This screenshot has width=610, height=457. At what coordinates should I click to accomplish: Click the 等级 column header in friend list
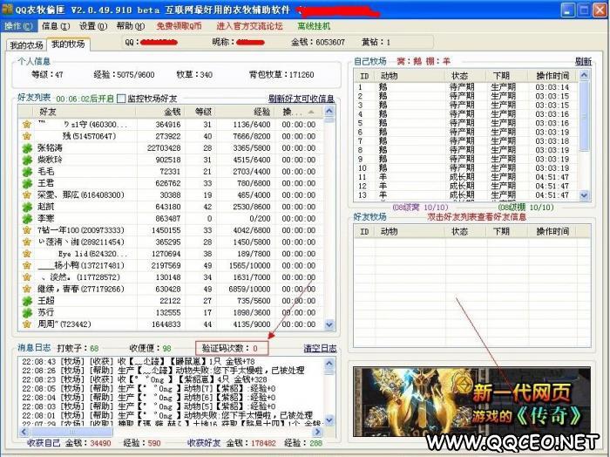click(200, 112)
